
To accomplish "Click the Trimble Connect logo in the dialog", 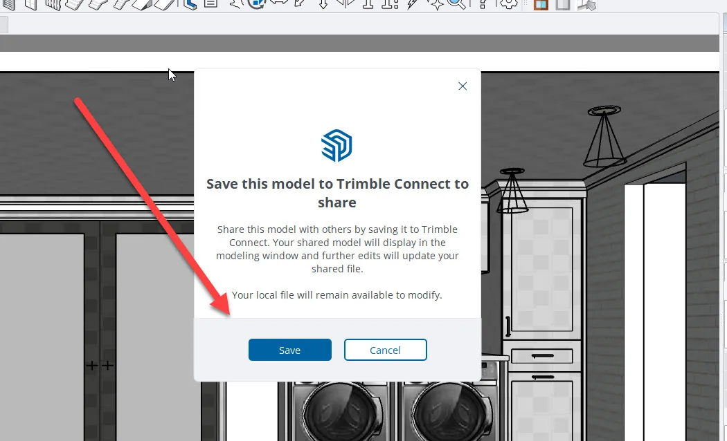I will point(336,145).
